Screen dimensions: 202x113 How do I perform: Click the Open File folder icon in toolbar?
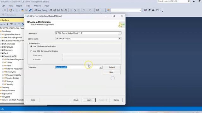(23, 10)
